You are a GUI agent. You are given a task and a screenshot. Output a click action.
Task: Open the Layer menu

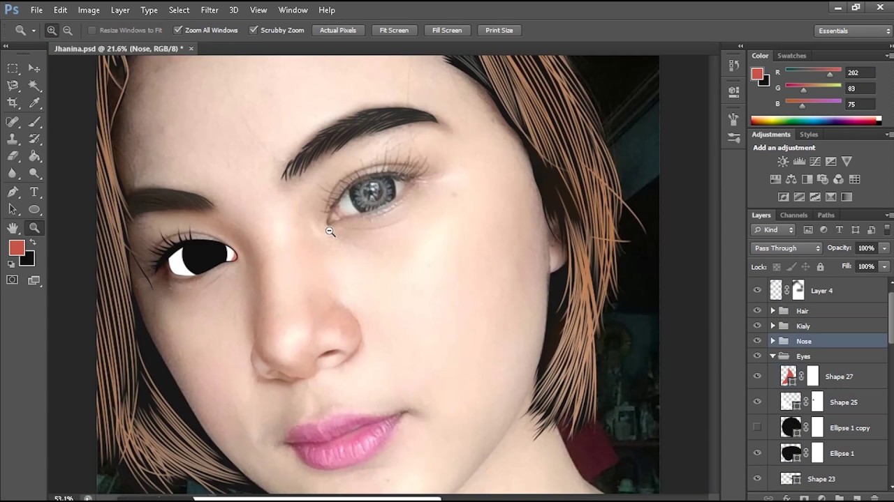(120, 10)
